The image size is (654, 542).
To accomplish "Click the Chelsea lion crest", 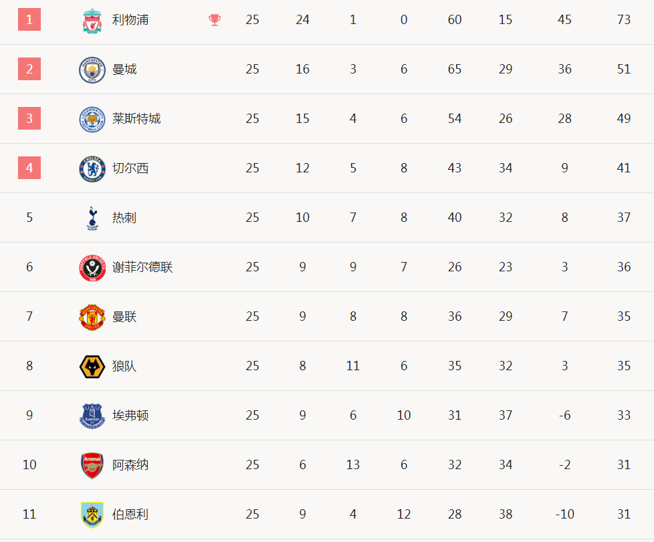I will [x=92, y=169].
